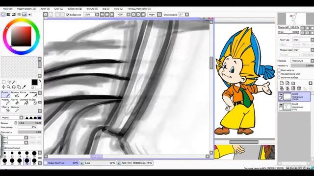Adjust the Плотность density slider
This screenshot has height=176, width=314.
point(29,132)
